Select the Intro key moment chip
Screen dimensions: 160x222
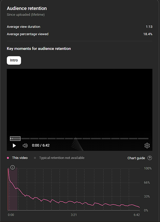pyautogui.click(x=14, y=60)
